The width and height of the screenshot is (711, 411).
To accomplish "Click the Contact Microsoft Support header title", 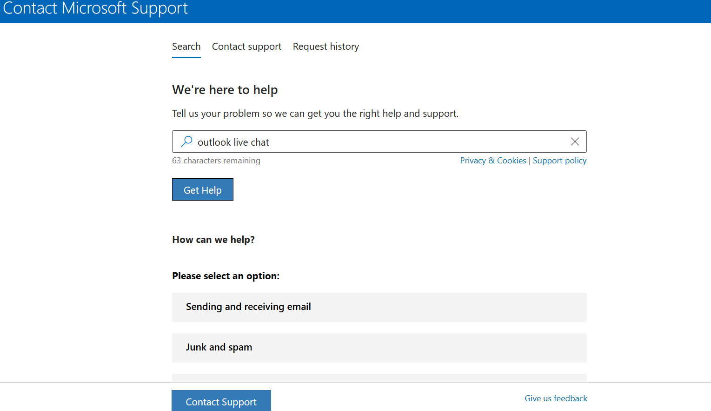I will click(x=95, y=8).
